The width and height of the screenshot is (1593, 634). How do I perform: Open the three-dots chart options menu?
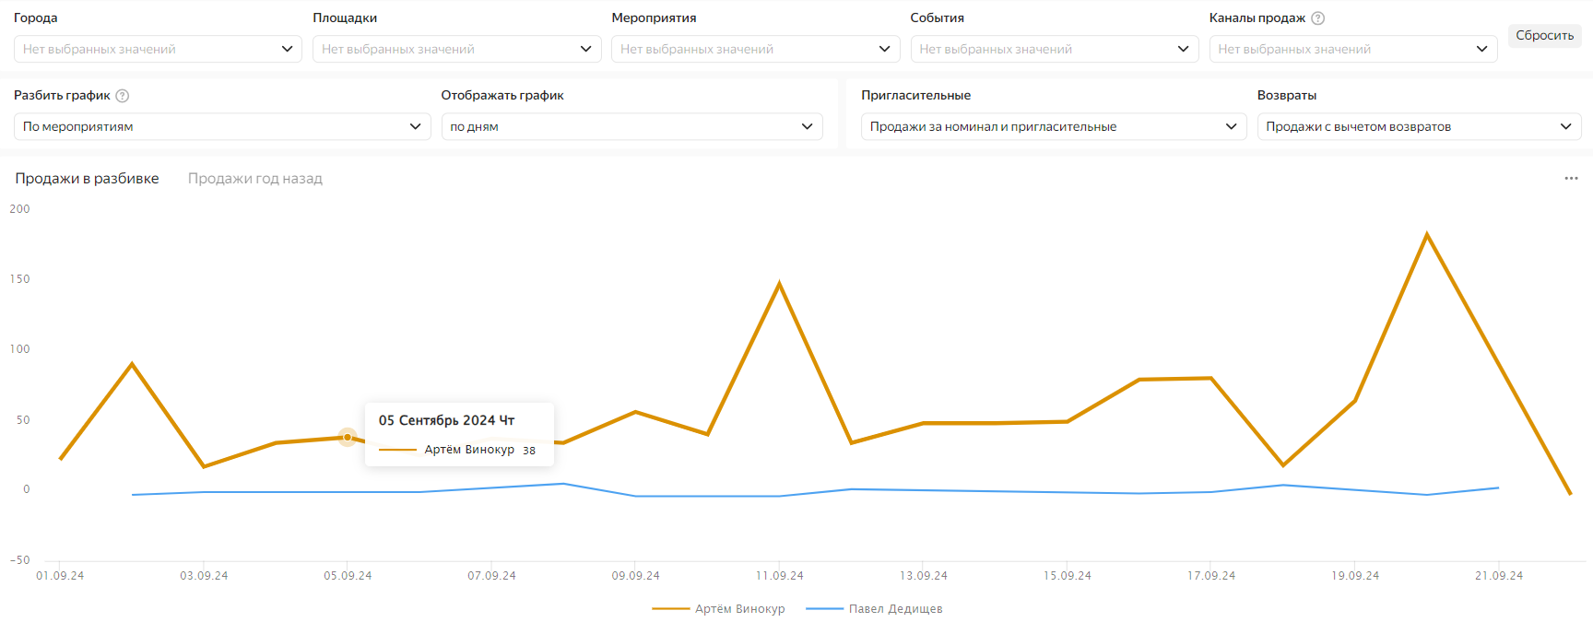[x=1571, y=179]
